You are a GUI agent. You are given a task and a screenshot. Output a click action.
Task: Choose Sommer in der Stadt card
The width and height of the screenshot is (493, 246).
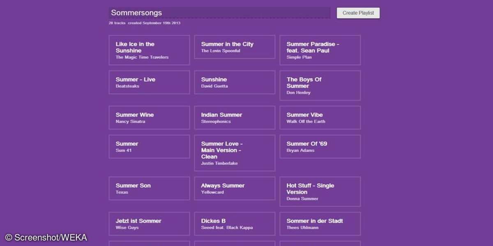click(x=320, y=223)
